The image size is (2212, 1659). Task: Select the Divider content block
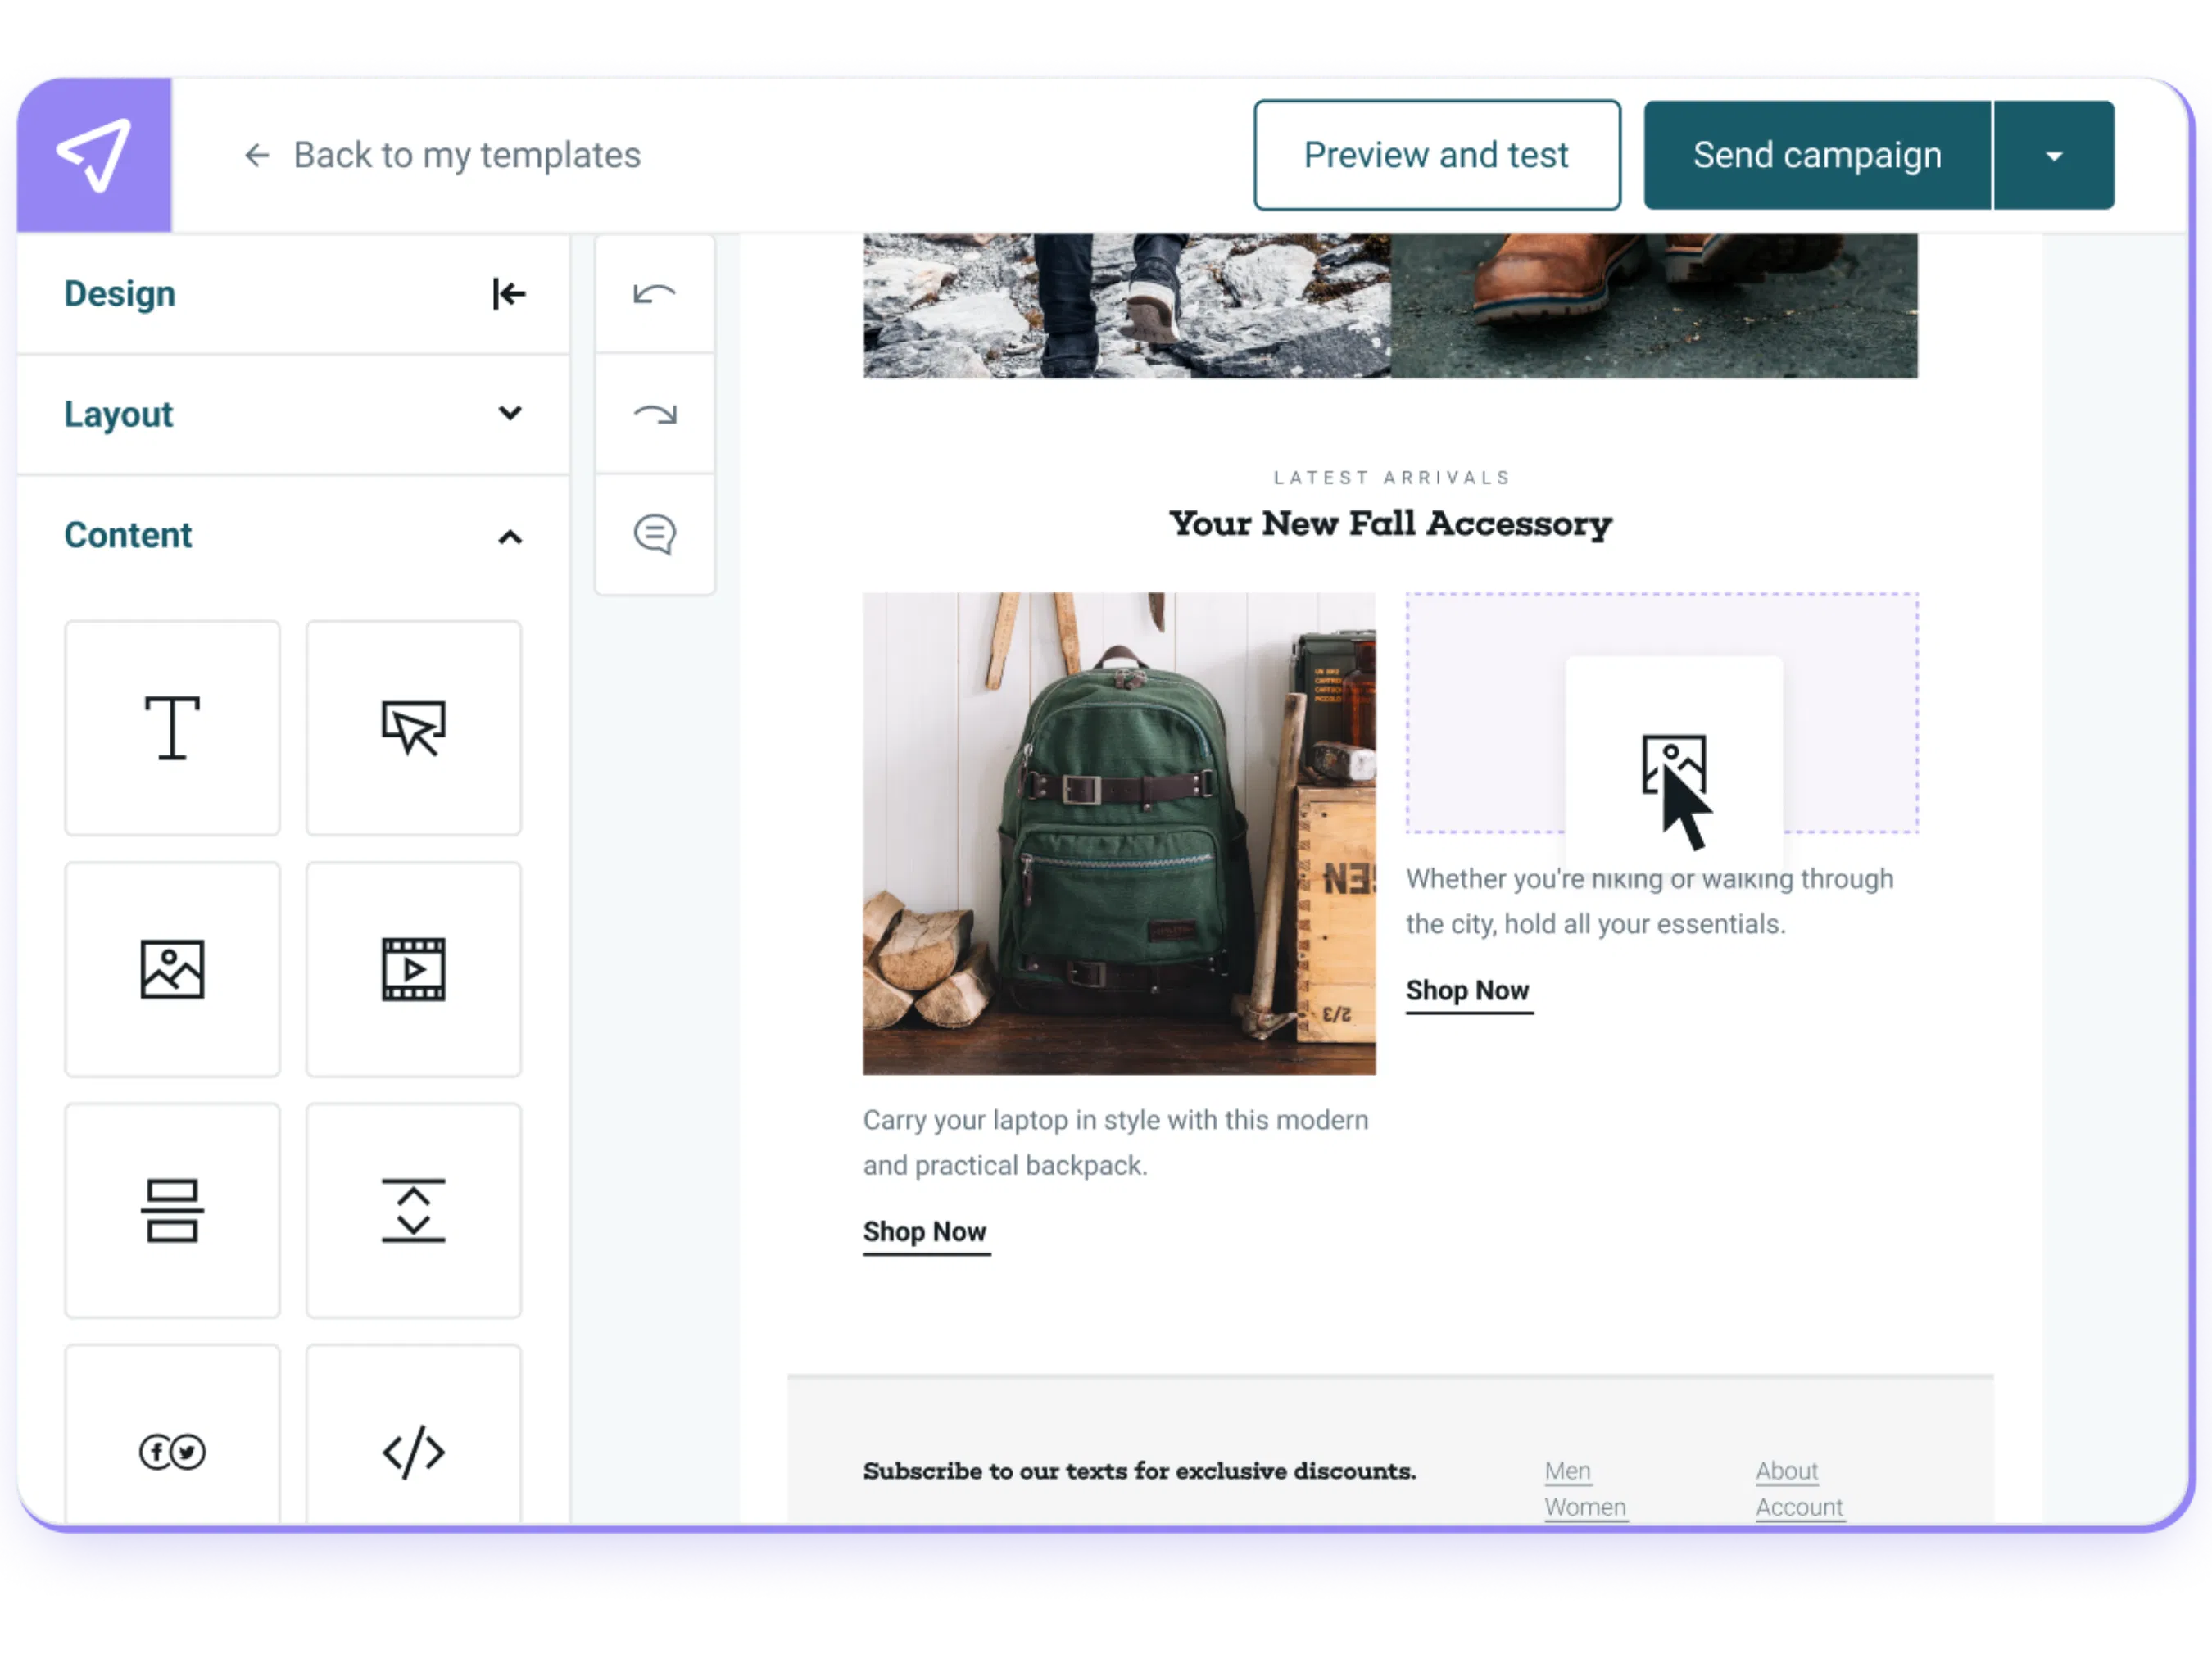point(172,1211)
